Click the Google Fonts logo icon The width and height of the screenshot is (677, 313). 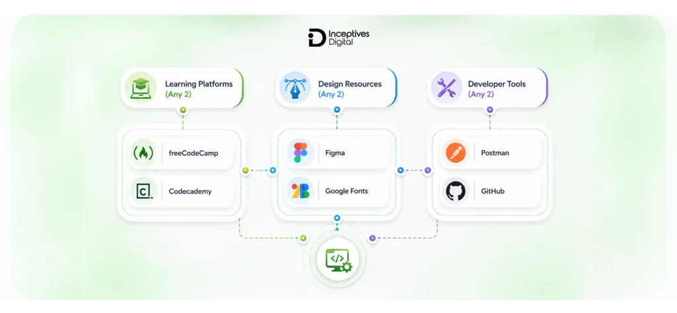click(301, 191)
